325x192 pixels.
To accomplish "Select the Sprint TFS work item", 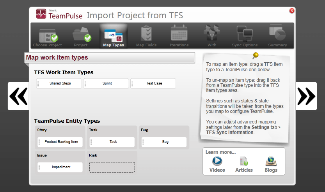I will [x=106, y=83].
